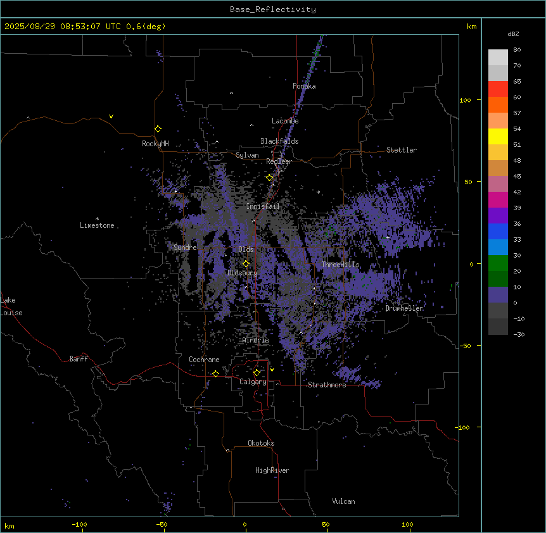Click the Blackfalds city label

tap(279, 141)
